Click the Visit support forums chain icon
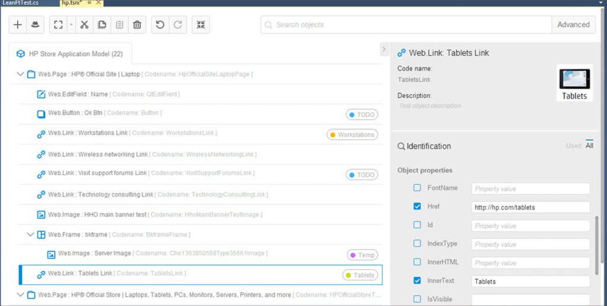 click(x=41, y=175)
